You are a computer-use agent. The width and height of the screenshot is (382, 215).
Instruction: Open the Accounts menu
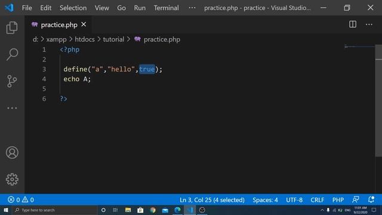(12, 153)
